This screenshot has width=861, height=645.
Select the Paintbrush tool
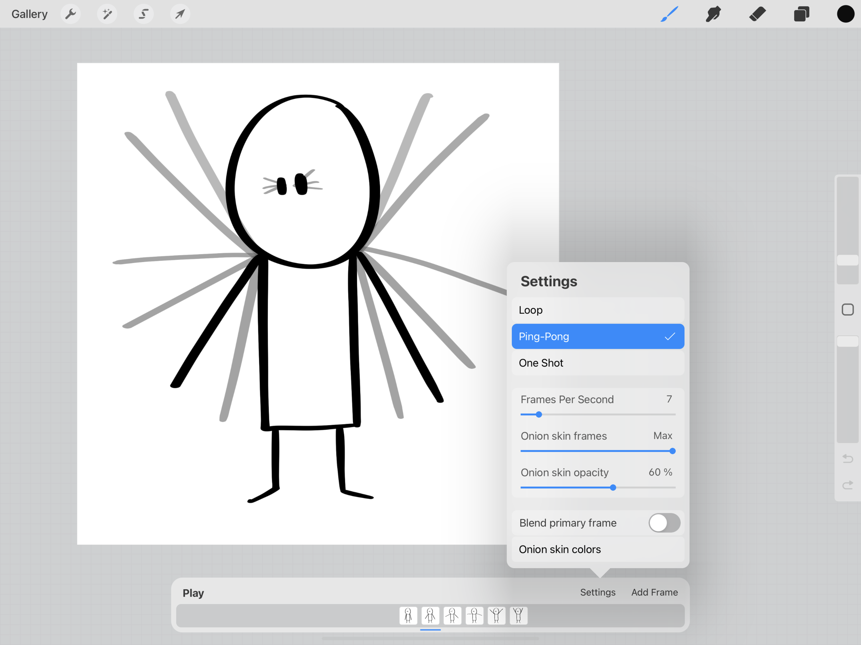(670, 14)
